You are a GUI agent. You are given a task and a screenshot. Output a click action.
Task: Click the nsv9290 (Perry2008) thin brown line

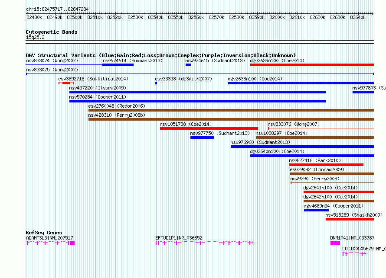pos(332,183)
